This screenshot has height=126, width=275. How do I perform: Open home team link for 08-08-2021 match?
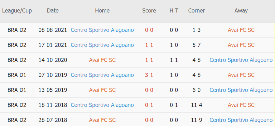(x=102, y=30)
